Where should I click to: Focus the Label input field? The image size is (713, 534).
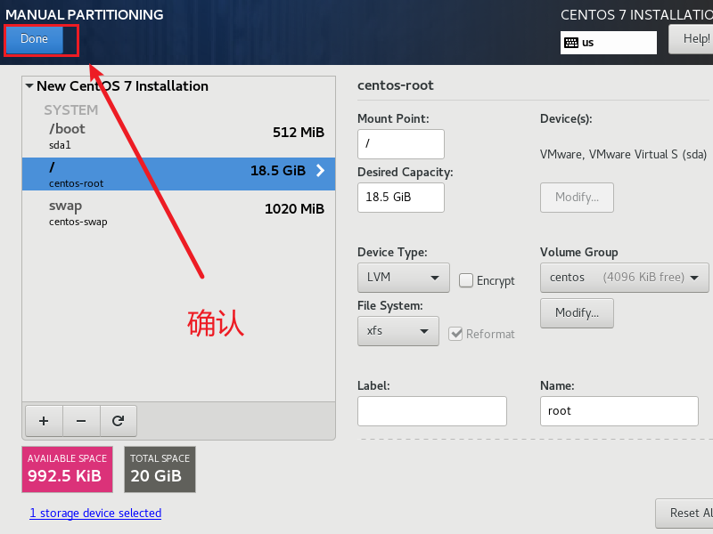(432, 411)
